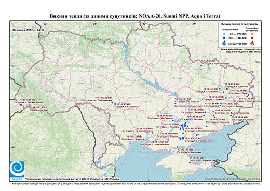Screen dimensions: 270x191
Task: Select the large blue circle legend symbol
Action: click(x=224, y=38)
